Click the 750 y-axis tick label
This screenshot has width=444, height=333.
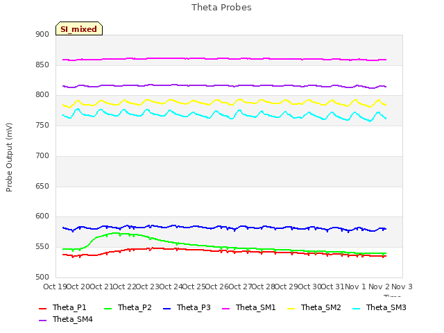[42, 125]
